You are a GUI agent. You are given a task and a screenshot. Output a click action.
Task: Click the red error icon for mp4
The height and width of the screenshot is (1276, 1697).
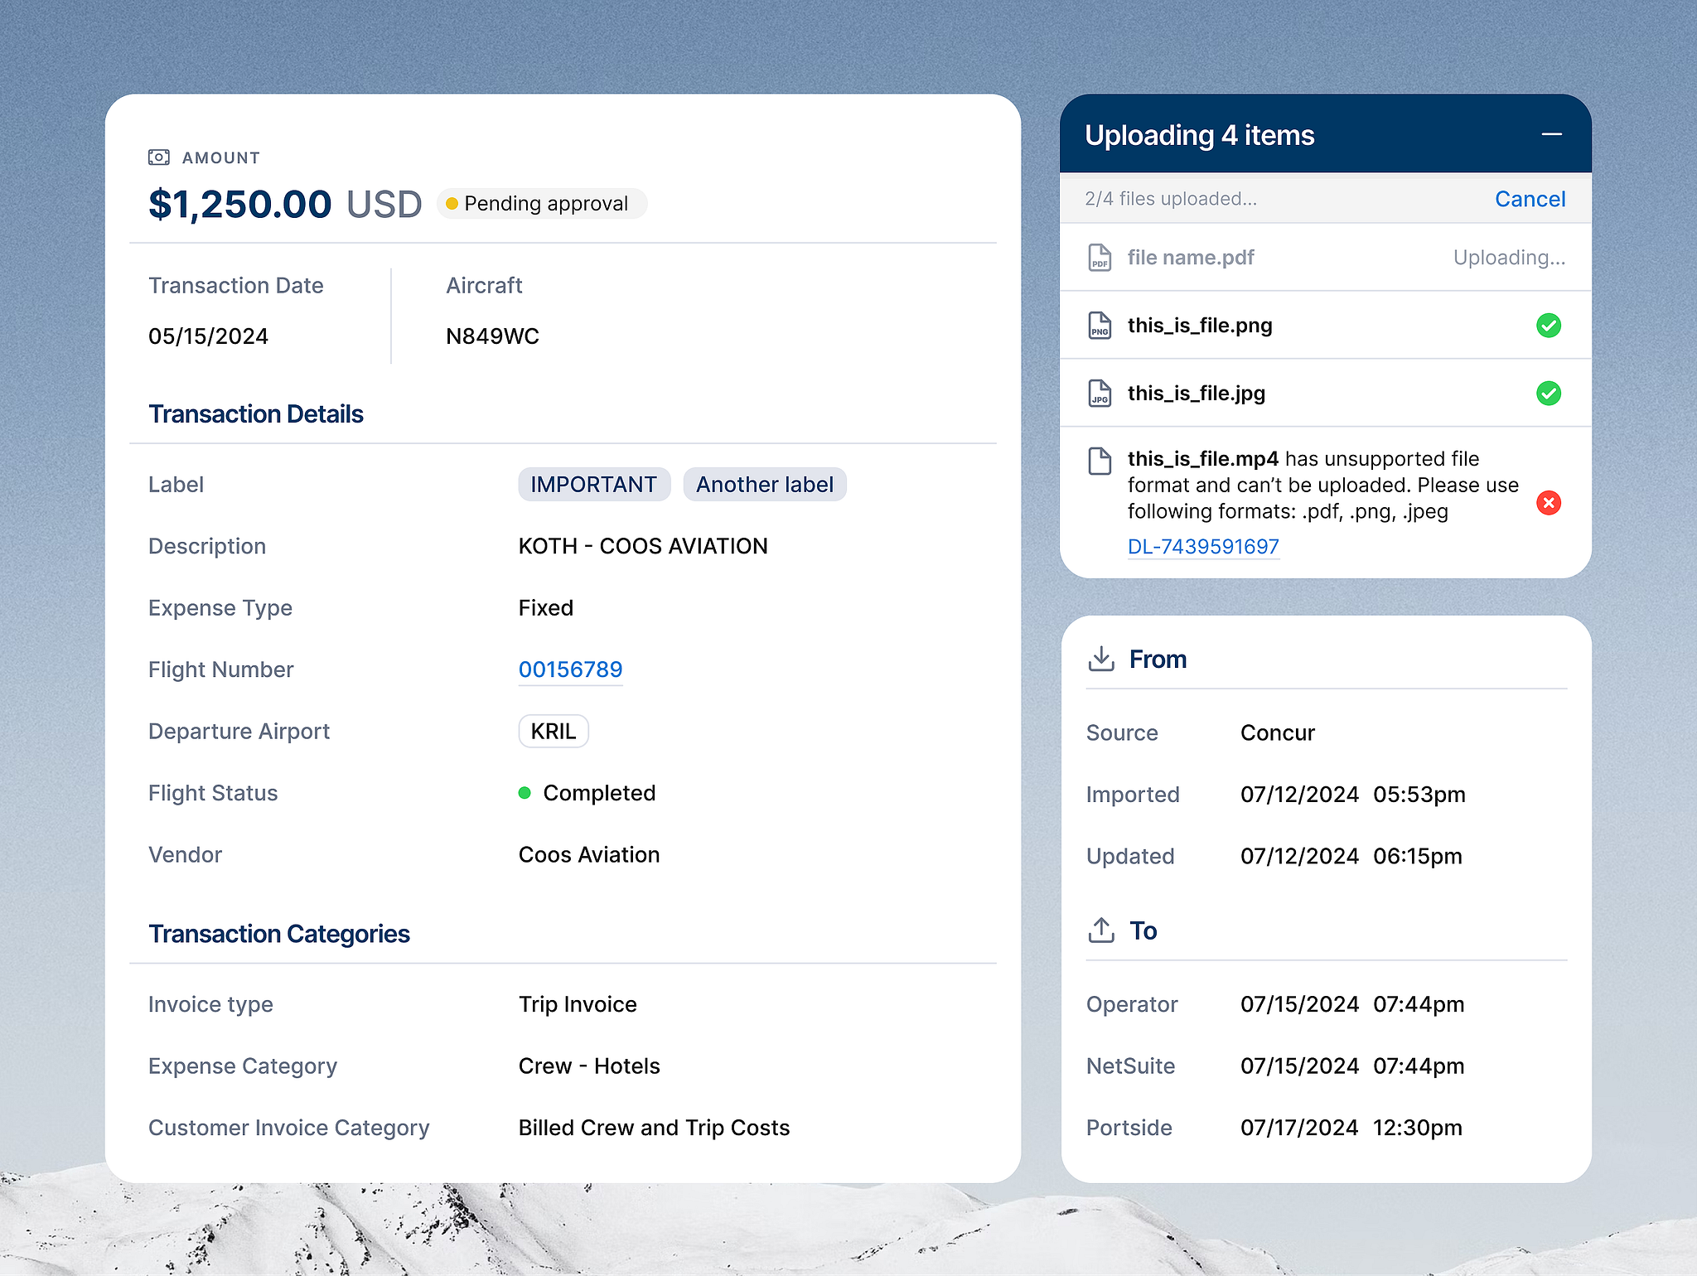[1549, 503]
